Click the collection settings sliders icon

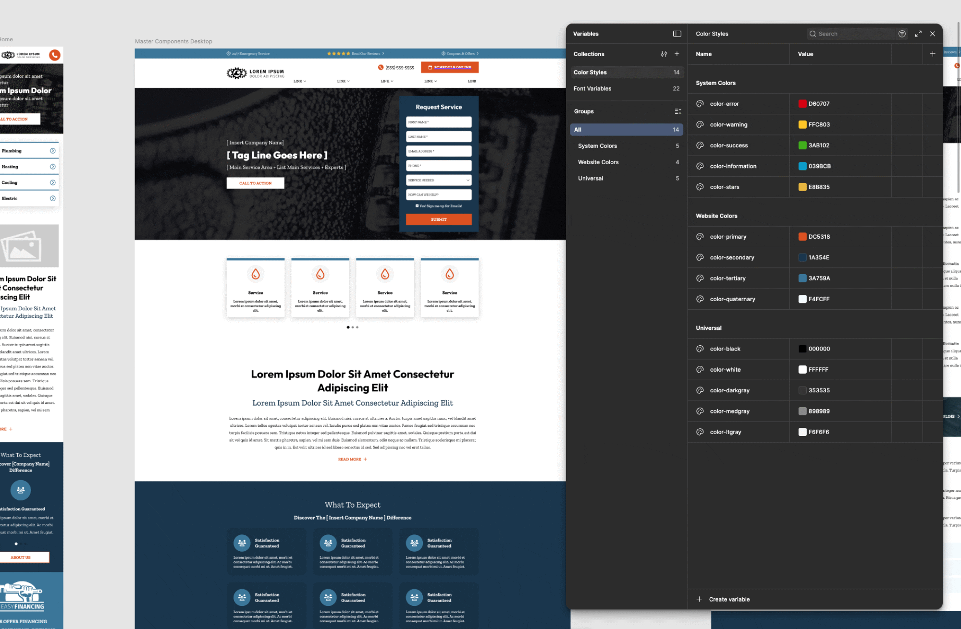click(x=664, y=54)
